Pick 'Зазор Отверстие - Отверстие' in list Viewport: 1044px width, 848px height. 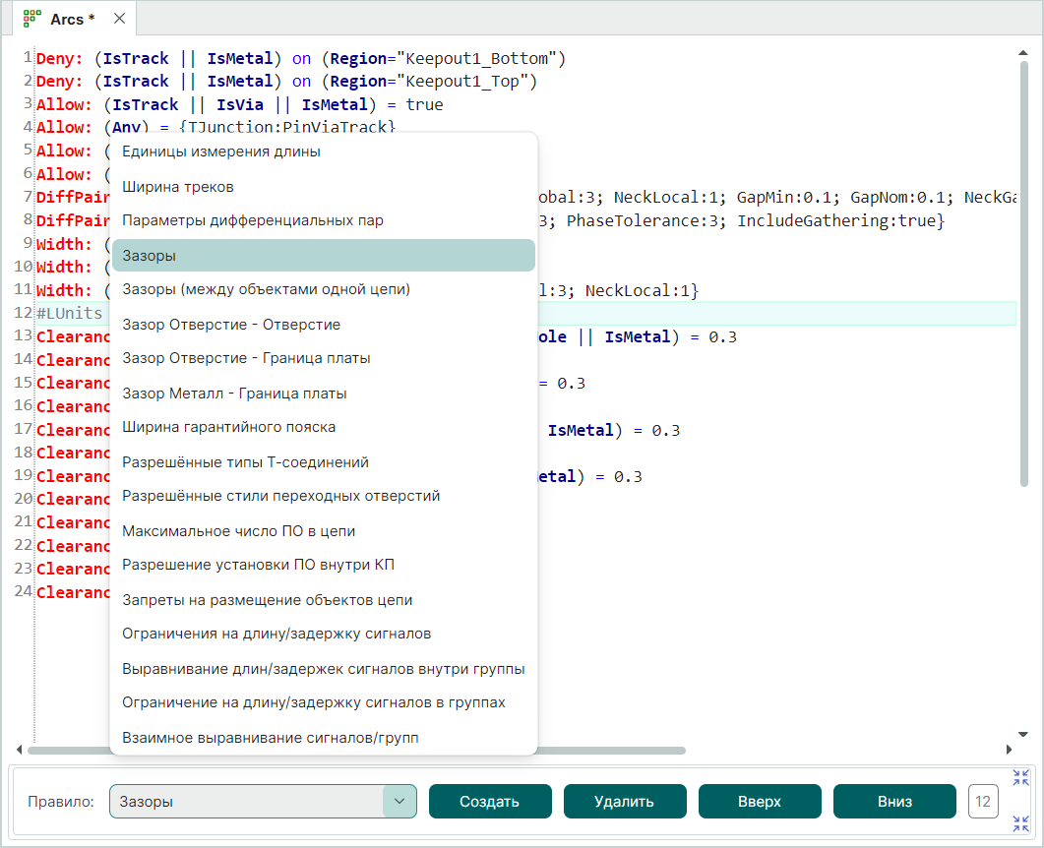(231, 324)
